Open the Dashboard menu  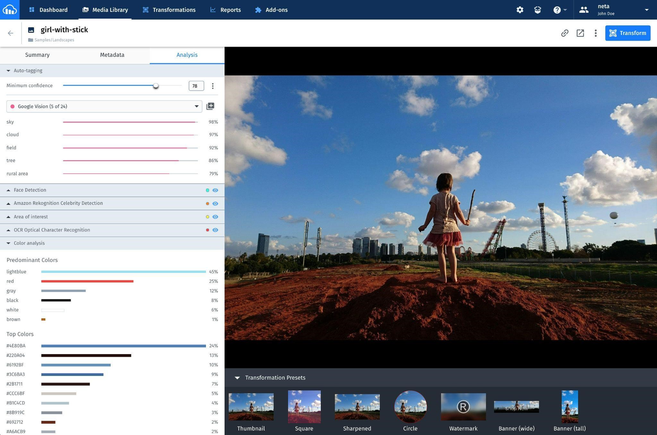coord(48,10)
